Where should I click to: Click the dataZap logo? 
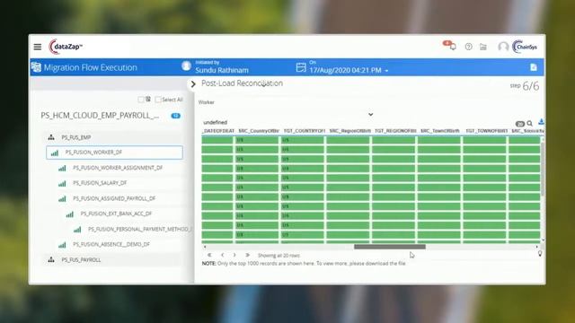[x=66, y=47]
